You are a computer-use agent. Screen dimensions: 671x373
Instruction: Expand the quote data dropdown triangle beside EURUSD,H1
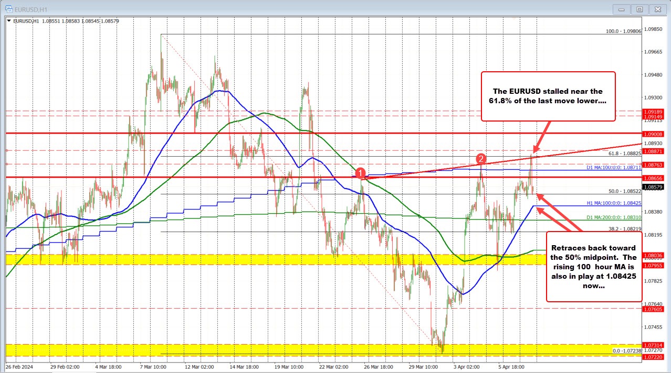[x=9, y=21]
